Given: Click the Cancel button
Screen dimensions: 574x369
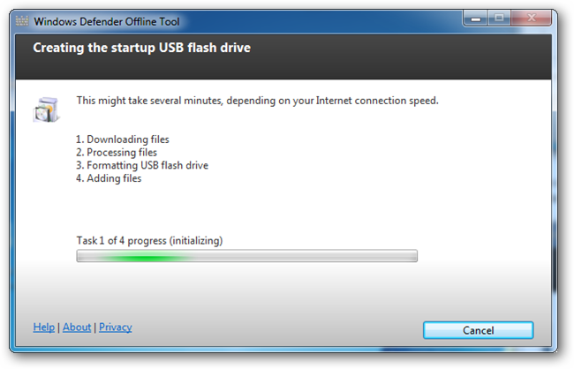Looking at the screenshot, I should (x=478, y=330).
